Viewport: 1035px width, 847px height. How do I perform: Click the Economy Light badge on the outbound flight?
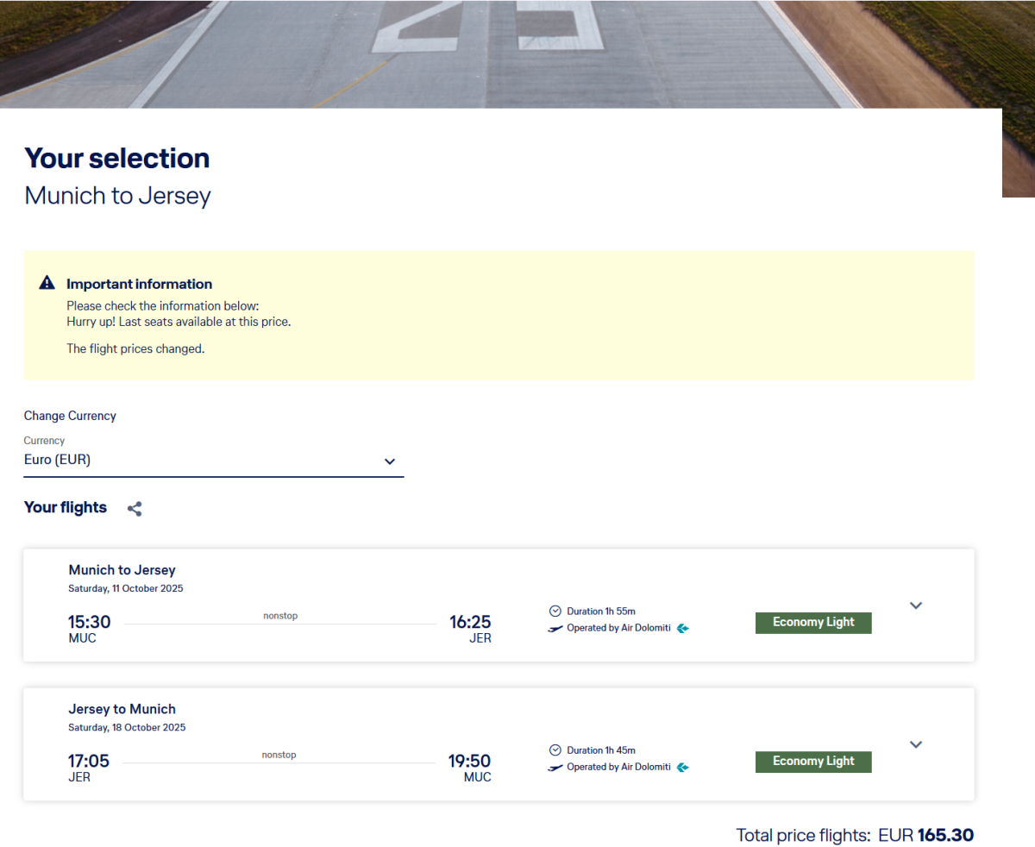pyautogui.click(x=813, y=623)
